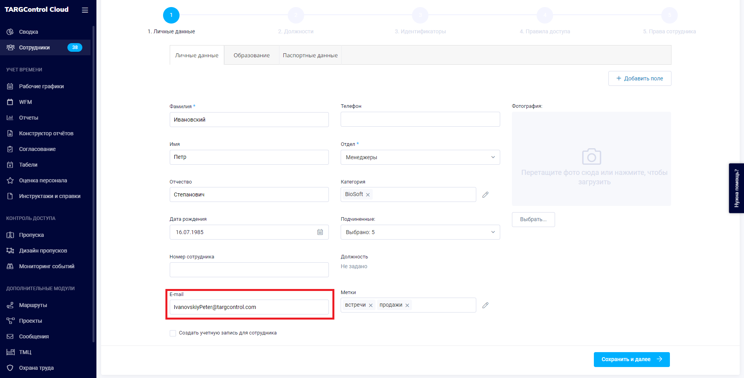The width and height of the screenshot is (744, 378).
Task: Click the Добавить поле button
Action: click(639, 78)
